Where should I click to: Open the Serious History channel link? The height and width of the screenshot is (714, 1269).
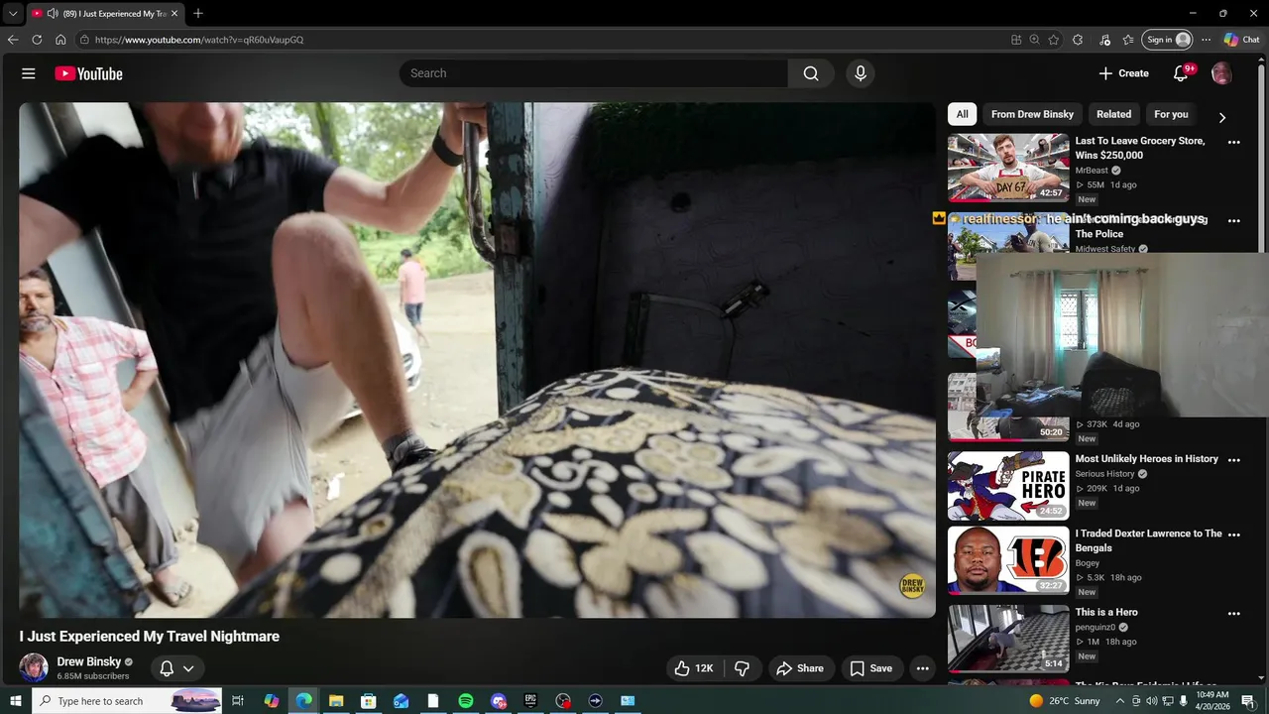(1104, 474)
